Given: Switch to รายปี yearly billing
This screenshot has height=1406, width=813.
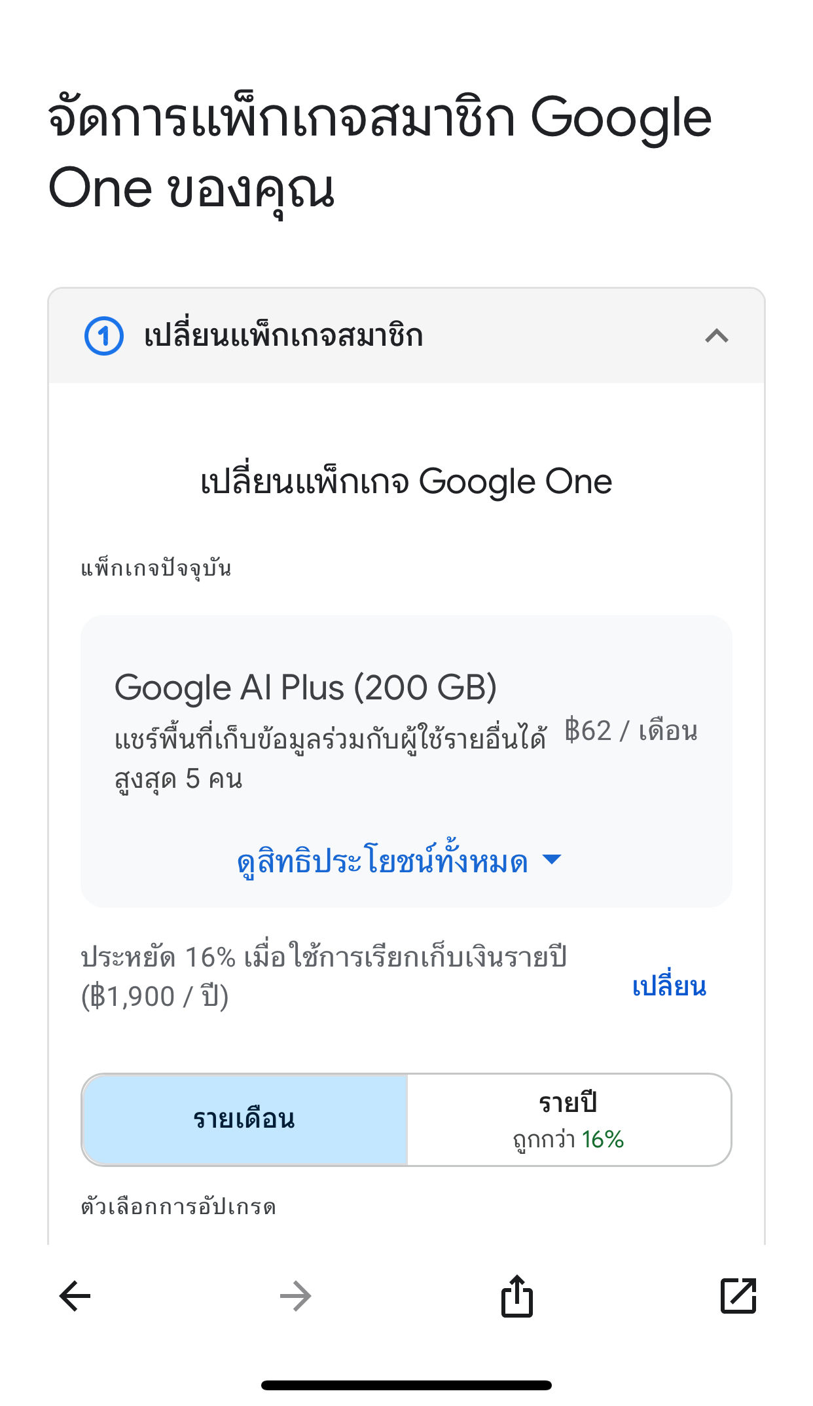Looking at the screenshot, I should tap(568, 1120).
